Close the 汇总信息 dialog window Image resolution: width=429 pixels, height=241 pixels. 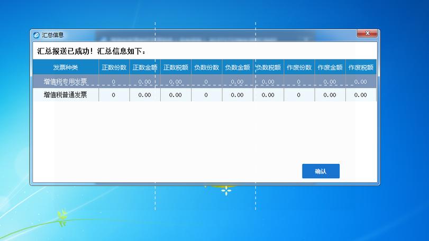click(367, 33)
